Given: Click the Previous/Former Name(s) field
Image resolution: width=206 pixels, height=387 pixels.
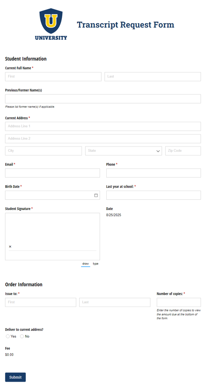Looking at the screenshot, I should [x=103, y=99].
